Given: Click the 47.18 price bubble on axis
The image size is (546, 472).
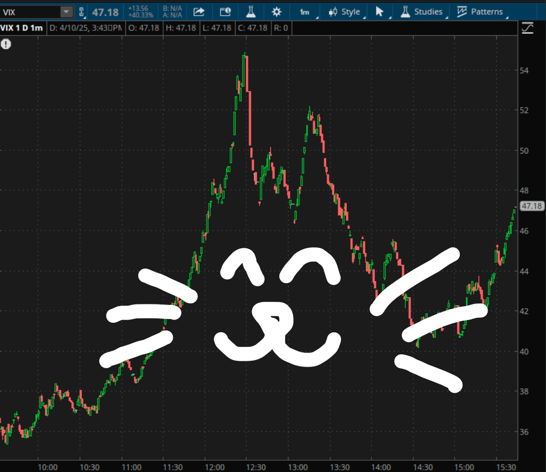Looking at the screenshot, I should [x=532, y=206].
